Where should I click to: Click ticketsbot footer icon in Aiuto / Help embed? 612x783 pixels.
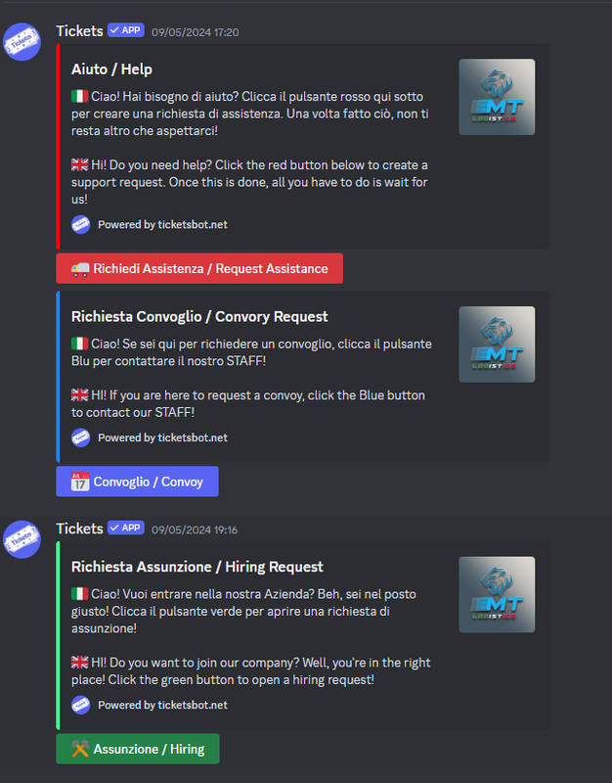pyautogui.click(x=81, y=225)
